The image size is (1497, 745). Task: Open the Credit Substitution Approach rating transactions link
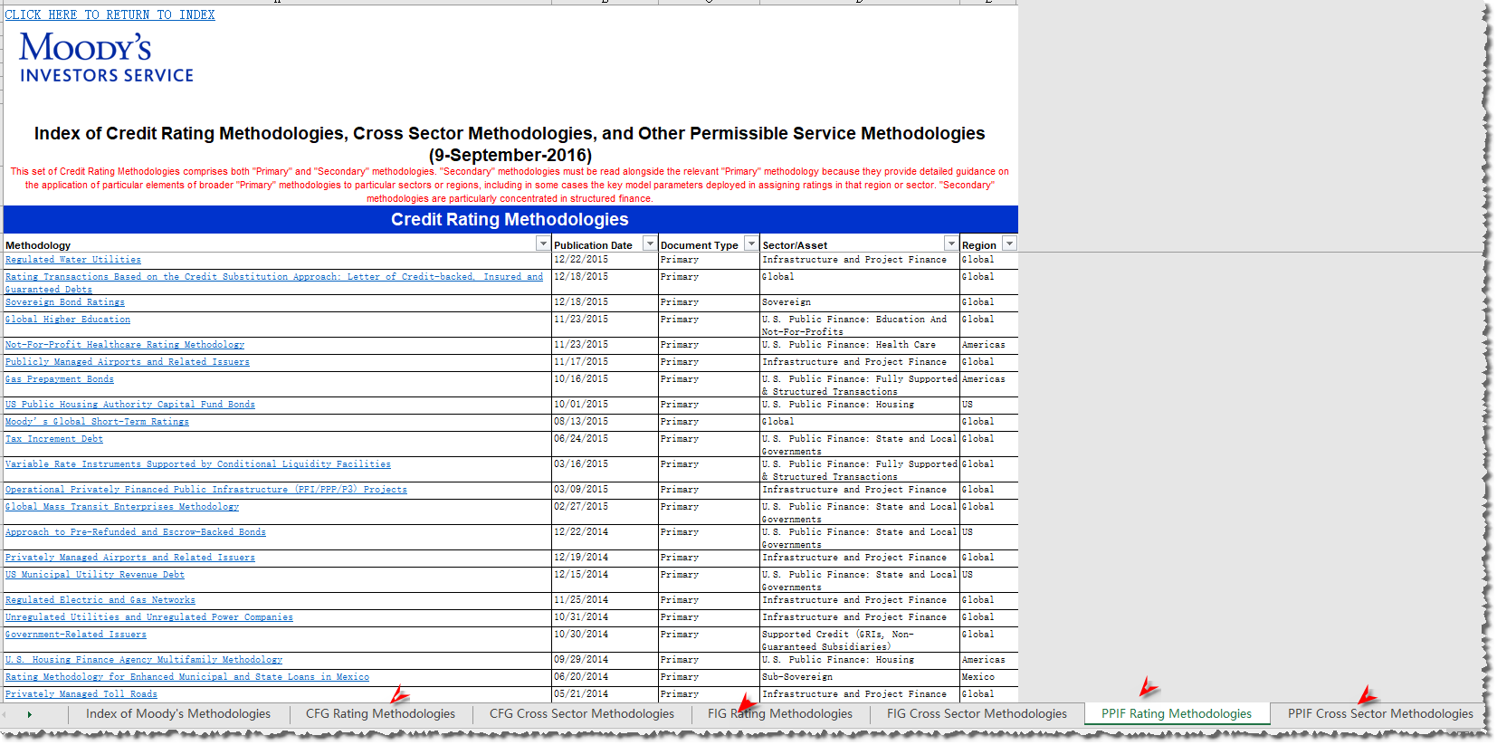coord(274,282)
